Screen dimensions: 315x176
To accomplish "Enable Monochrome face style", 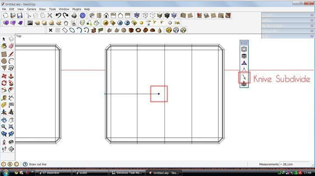I will 174,15.
